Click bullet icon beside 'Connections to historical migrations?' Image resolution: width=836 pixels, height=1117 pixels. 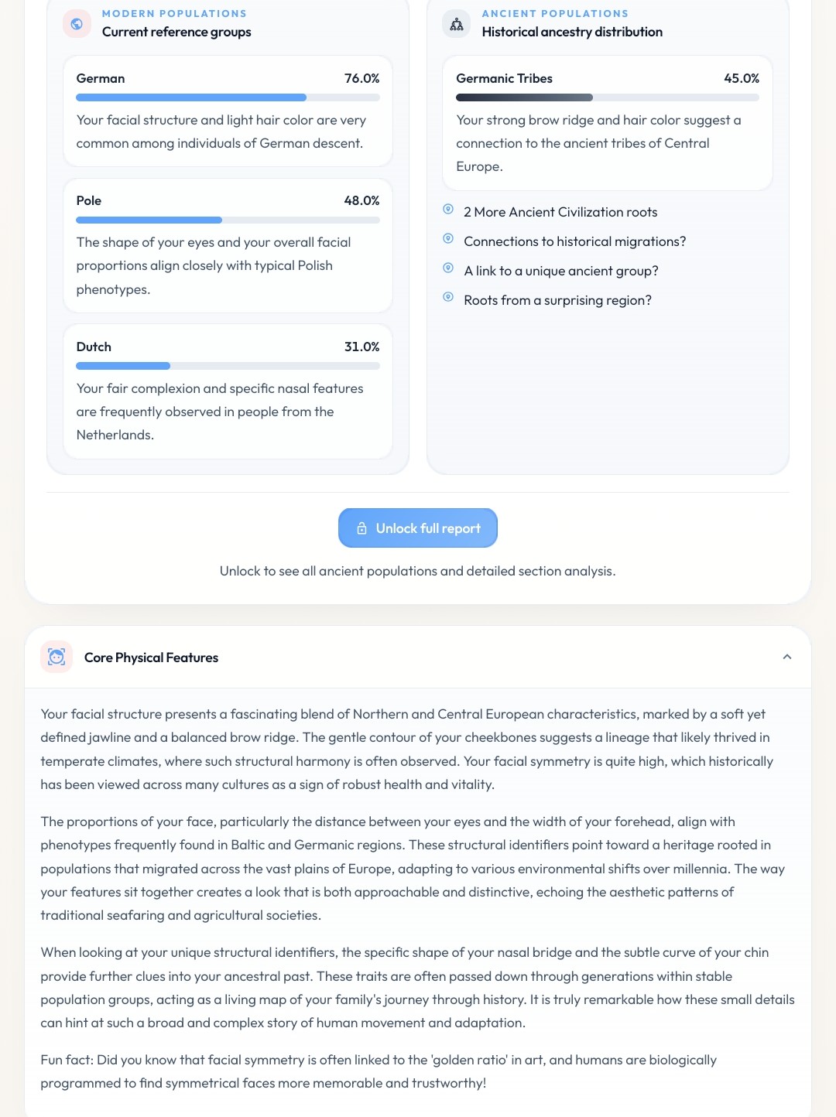[448, 238]
